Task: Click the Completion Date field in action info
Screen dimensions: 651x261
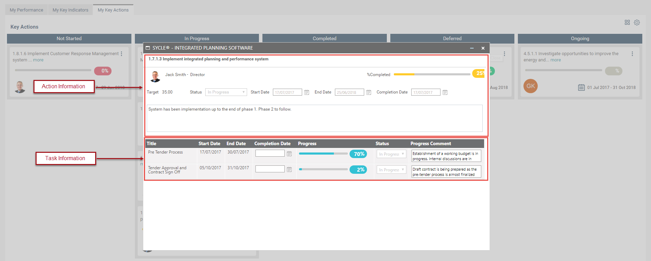Action: 426,92
